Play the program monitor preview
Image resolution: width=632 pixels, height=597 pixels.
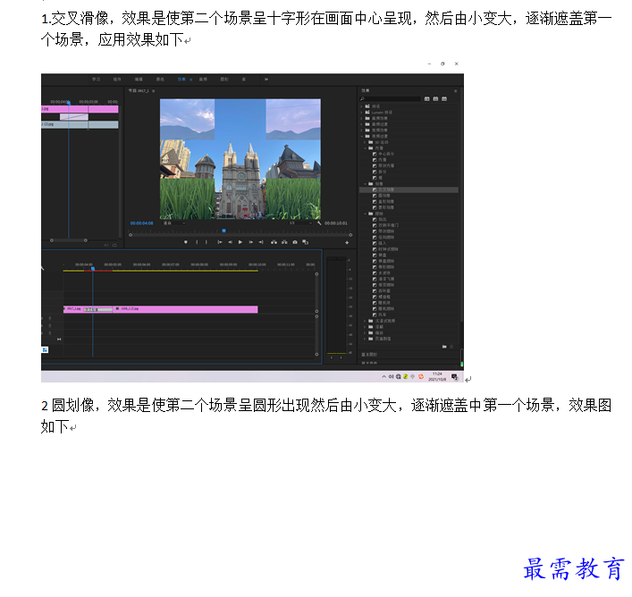pyautogui.click(x=240, y=242)
